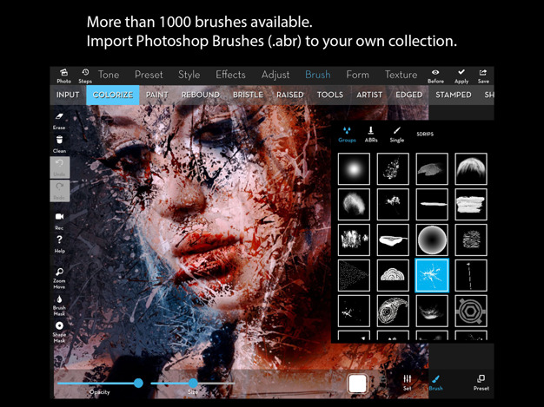Click the Save button

pyautogui.click(x=483, y=75)
